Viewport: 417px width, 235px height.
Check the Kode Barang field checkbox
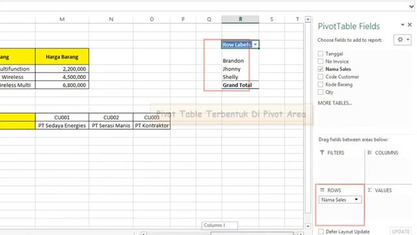pos(321,84)
